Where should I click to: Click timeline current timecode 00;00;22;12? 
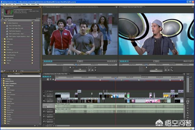pyautogui.click(x=47, y=77)
